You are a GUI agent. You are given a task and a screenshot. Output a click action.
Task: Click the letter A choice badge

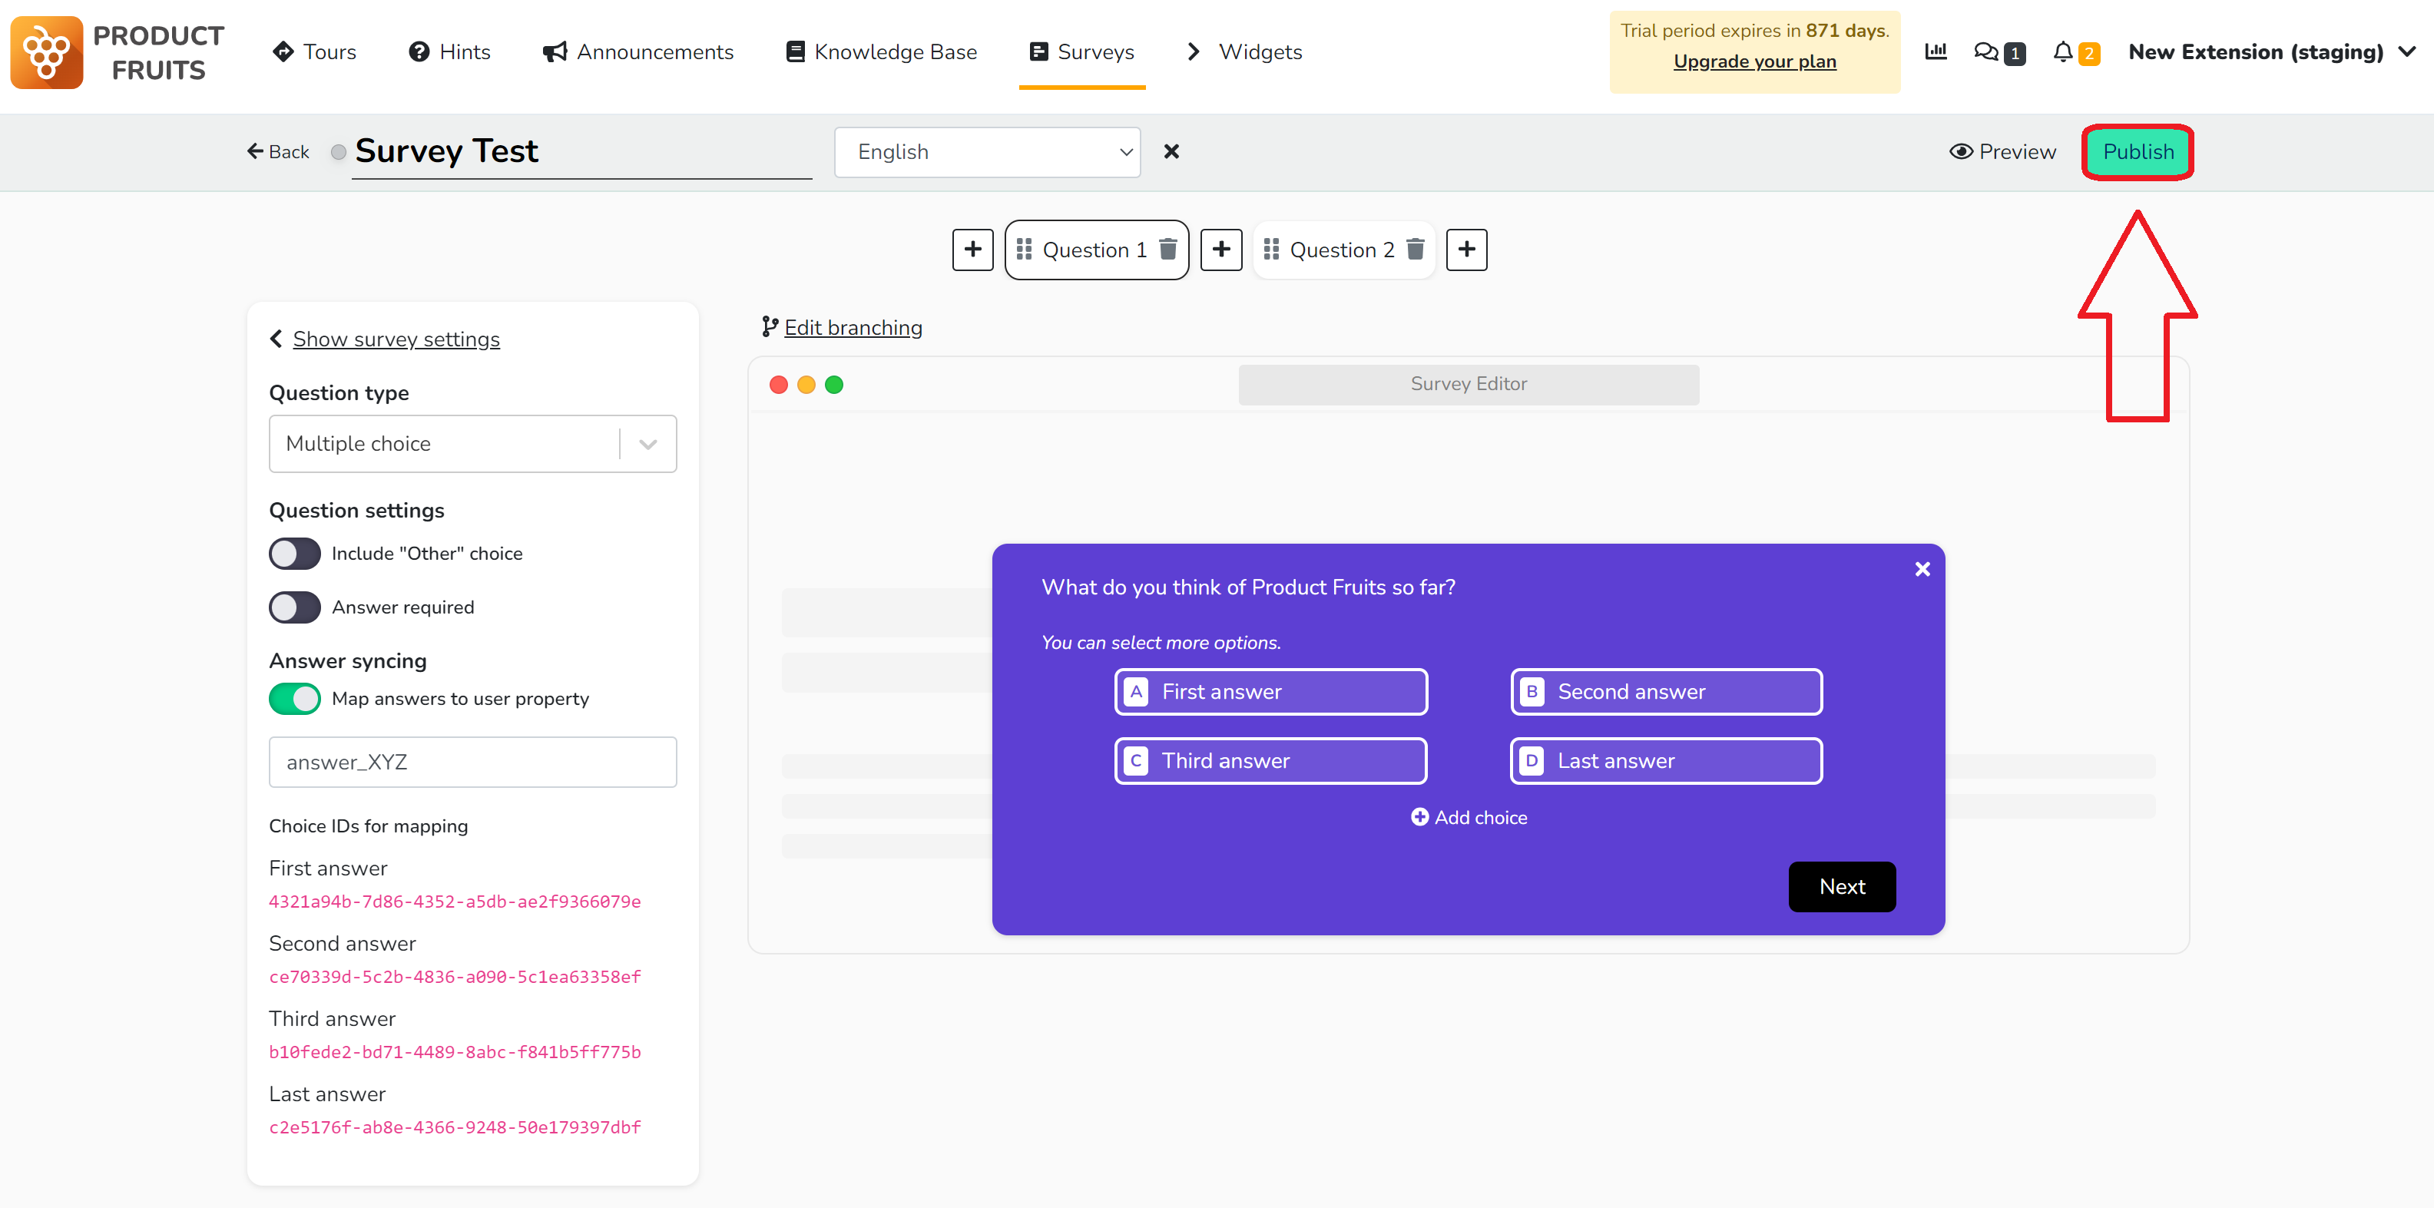pyautogui.click(x=1136, y=693)
